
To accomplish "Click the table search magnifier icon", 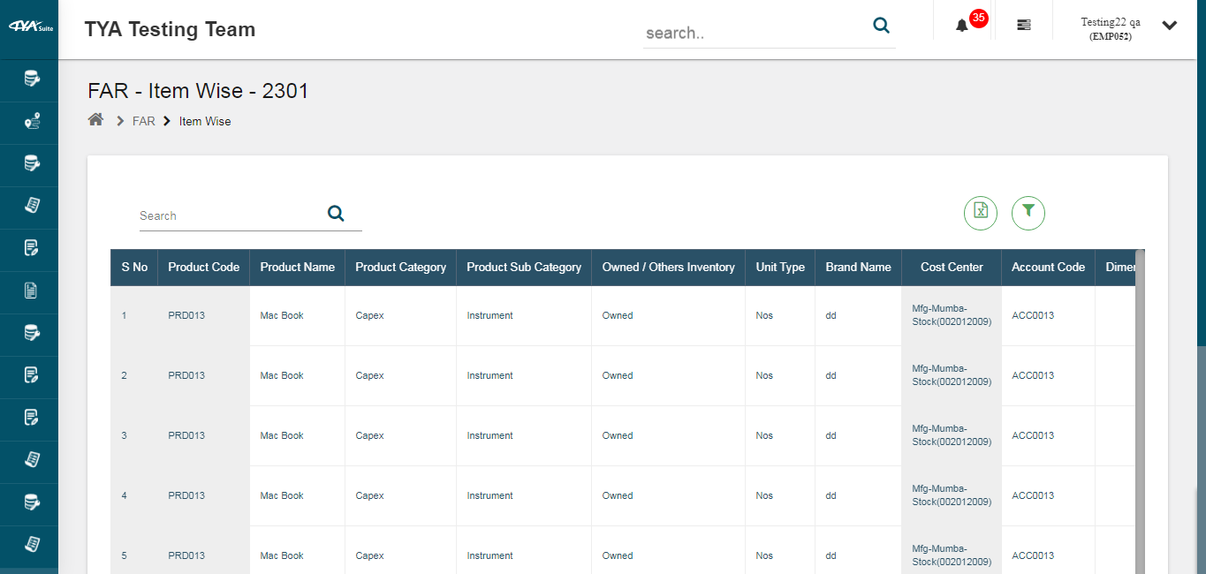I will 336,213.
